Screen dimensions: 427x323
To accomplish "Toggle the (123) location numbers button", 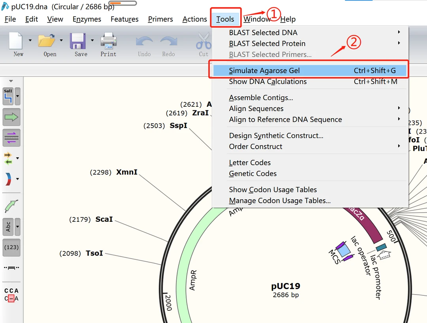I will pyautogui.click(x=11, y=247).
